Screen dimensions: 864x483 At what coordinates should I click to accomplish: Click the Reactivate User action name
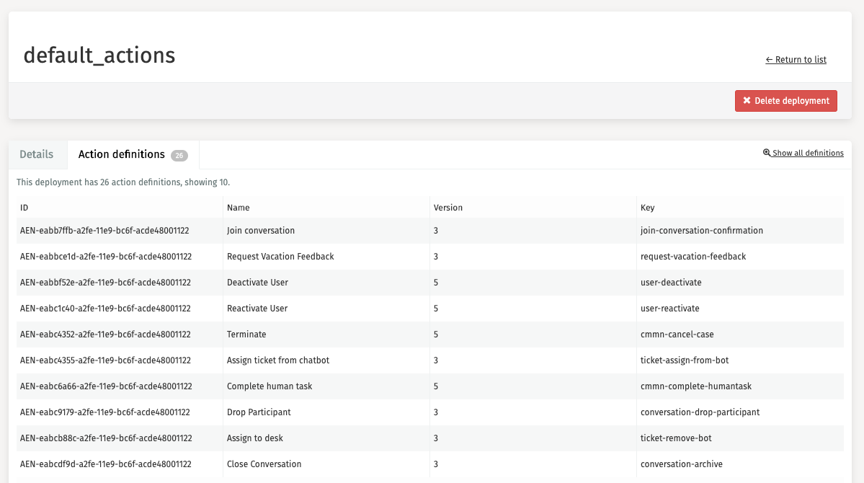point(257,309)
